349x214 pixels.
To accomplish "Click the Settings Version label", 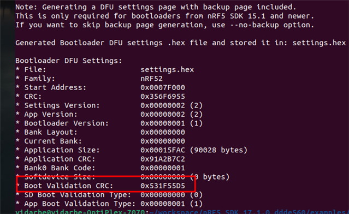I will coord(62,105).
